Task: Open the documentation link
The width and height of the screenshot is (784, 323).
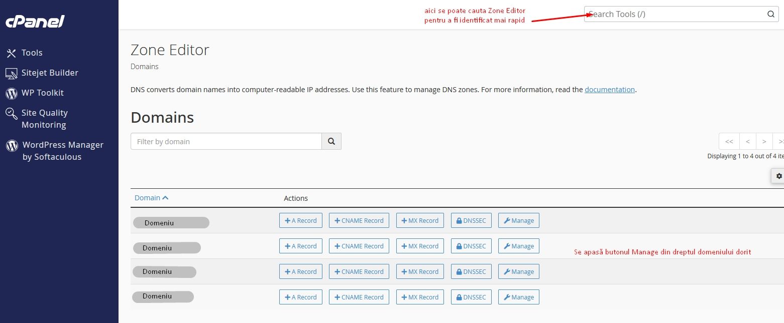Action: (610, 90)
